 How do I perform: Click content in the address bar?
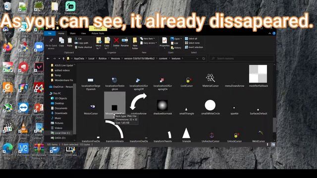[163, 58]
